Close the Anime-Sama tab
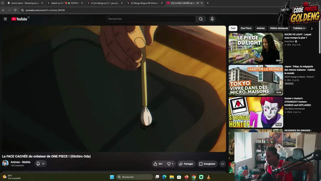 pos(42,3)
